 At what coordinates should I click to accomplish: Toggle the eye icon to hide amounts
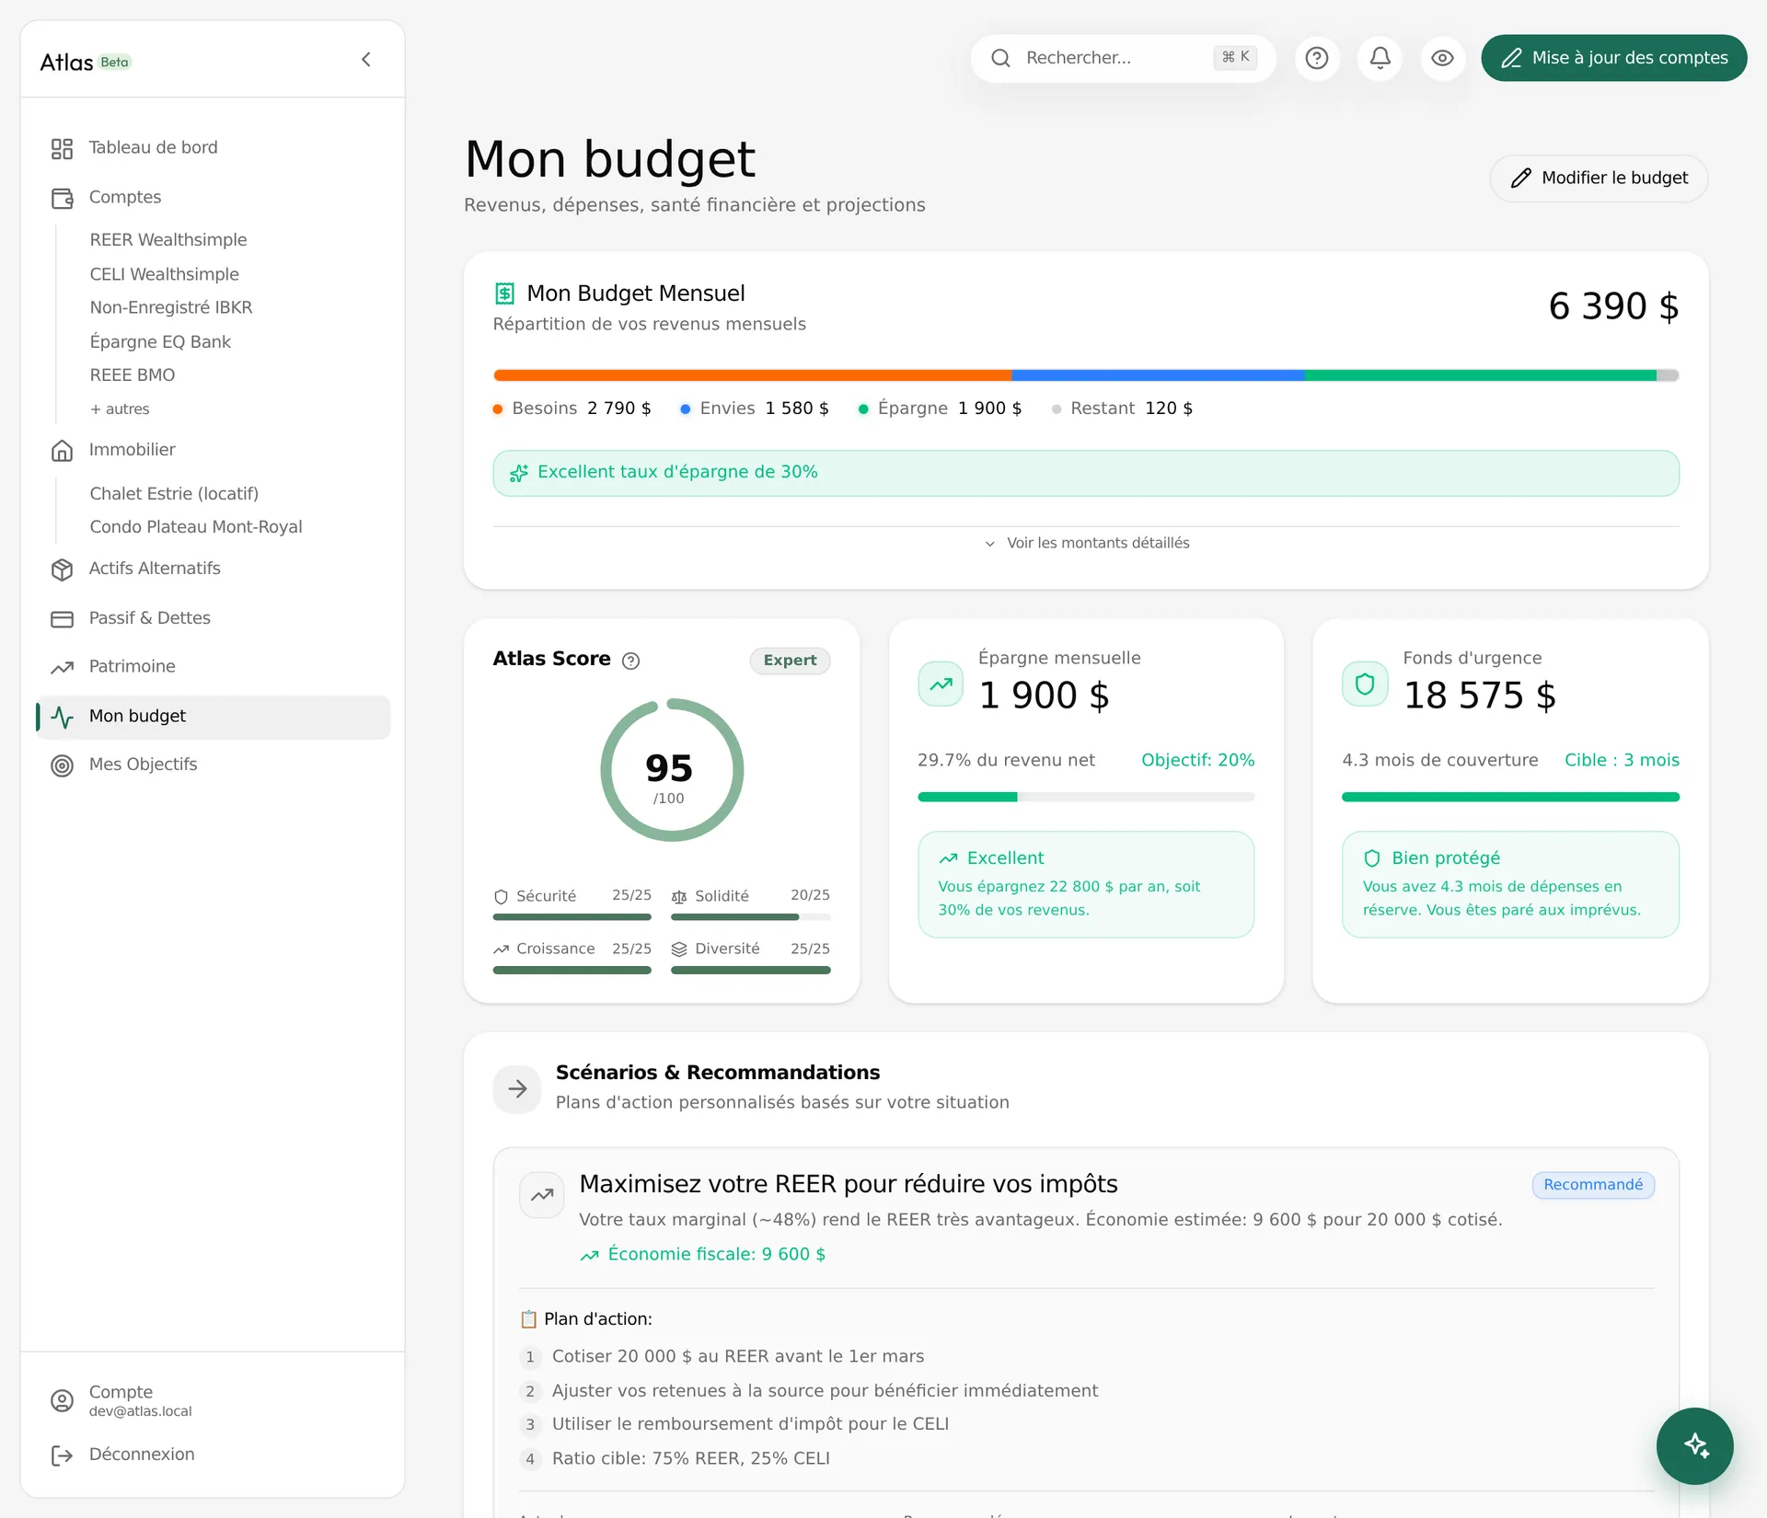(x=1442, y=58)
